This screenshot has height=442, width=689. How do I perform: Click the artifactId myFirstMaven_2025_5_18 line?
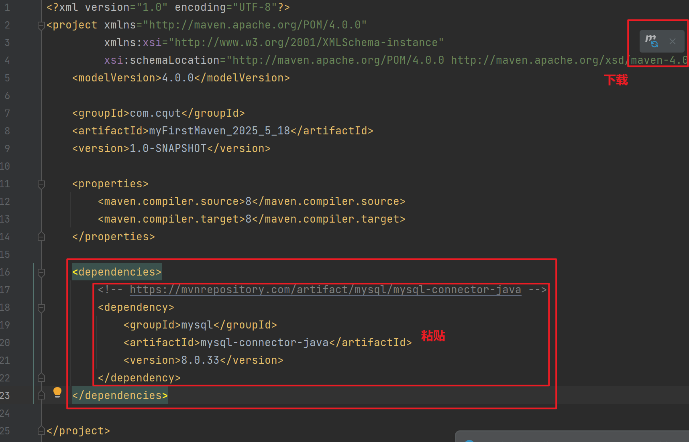222,131
